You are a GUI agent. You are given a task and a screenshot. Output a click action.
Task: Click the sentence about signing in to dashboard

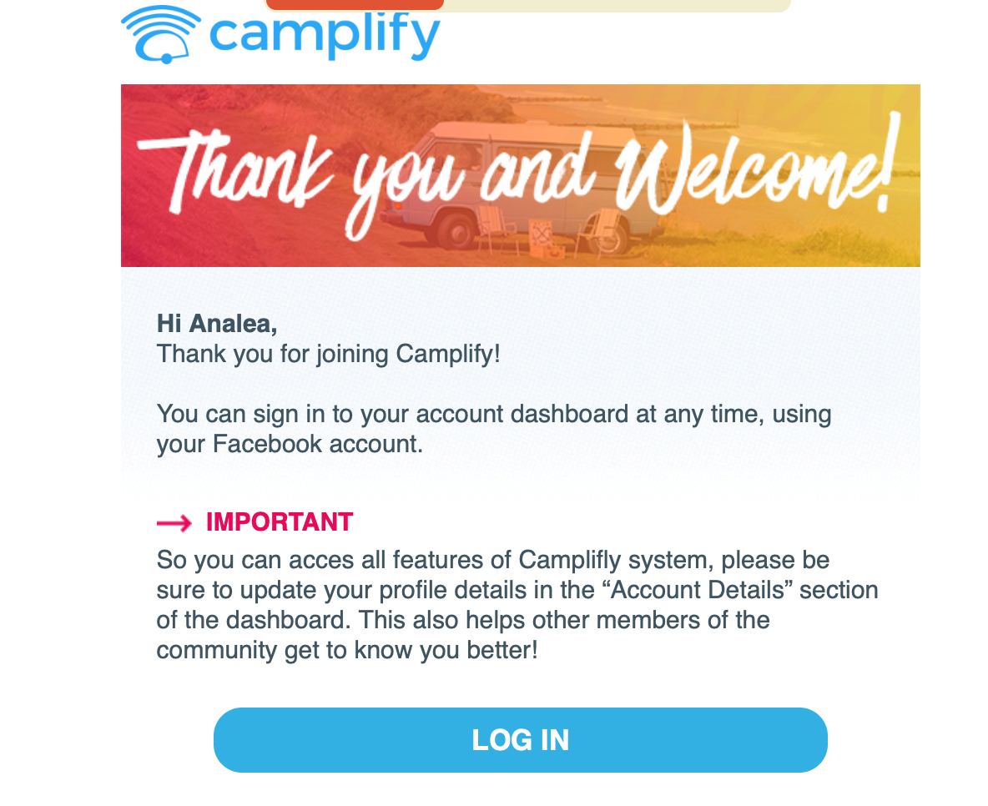(493, 414)
